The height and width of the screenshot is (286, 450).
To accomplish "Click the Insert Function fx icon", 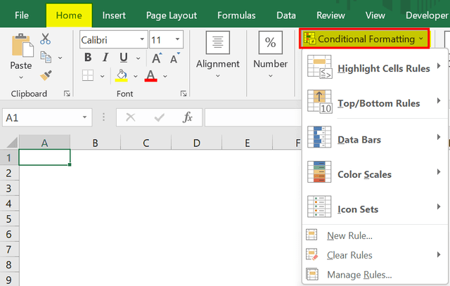I will (188, 118).
